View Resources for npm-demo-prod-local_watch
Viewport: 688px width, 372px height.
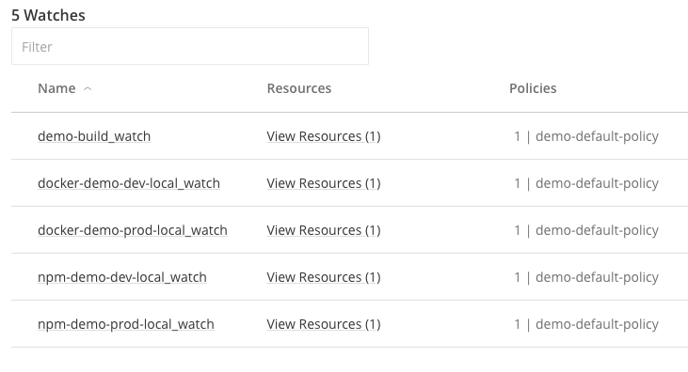pyautogui.click(x=324, y=324)
